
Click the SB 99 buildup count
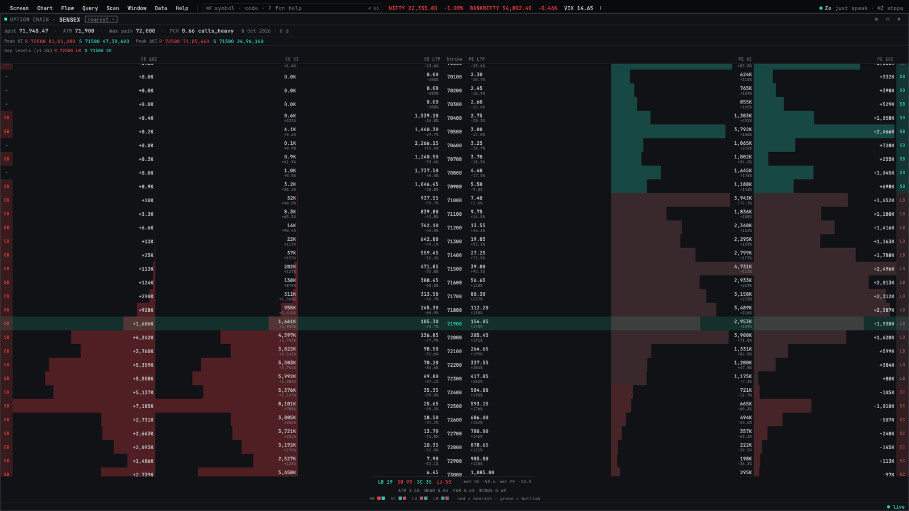[x=405, y=481]
